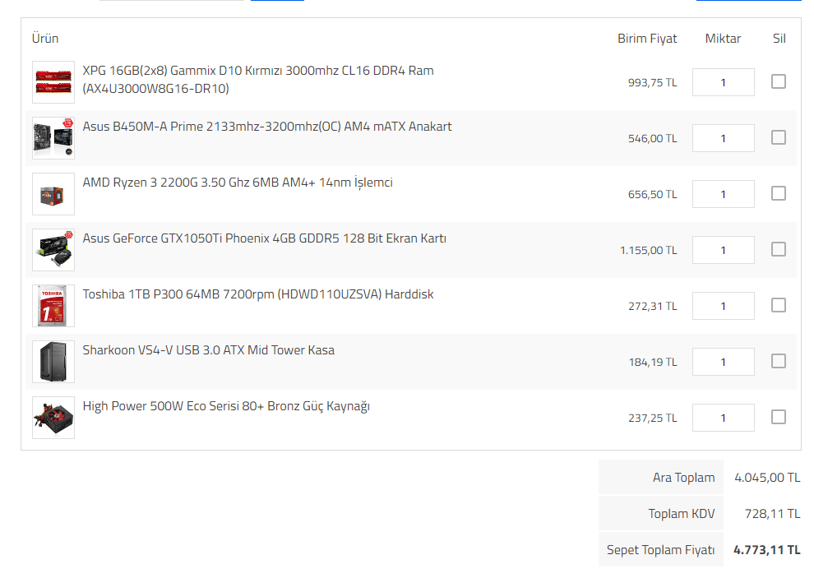814x578 pixels.
Task: Open the GTX1050Ti Phoenix graphics card image
Action: [53, 250]
